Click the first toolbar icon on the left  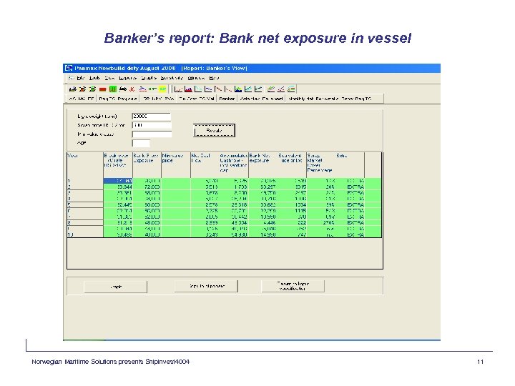tap(72, 89)
